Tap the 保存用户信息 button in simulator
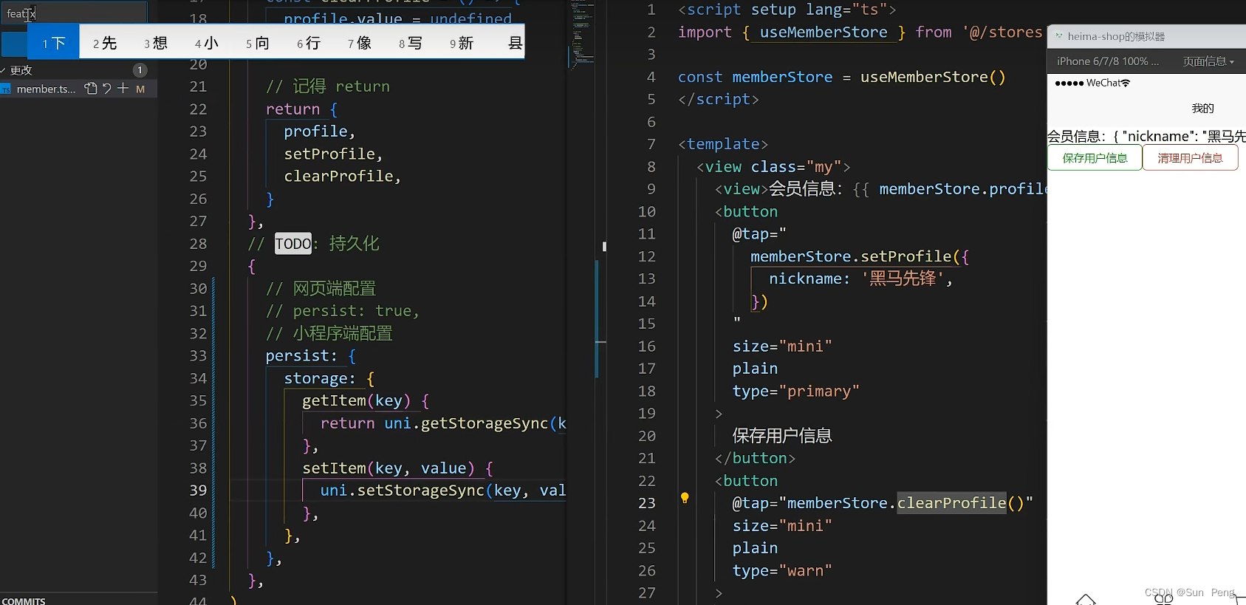 [x=1095, y=158]
